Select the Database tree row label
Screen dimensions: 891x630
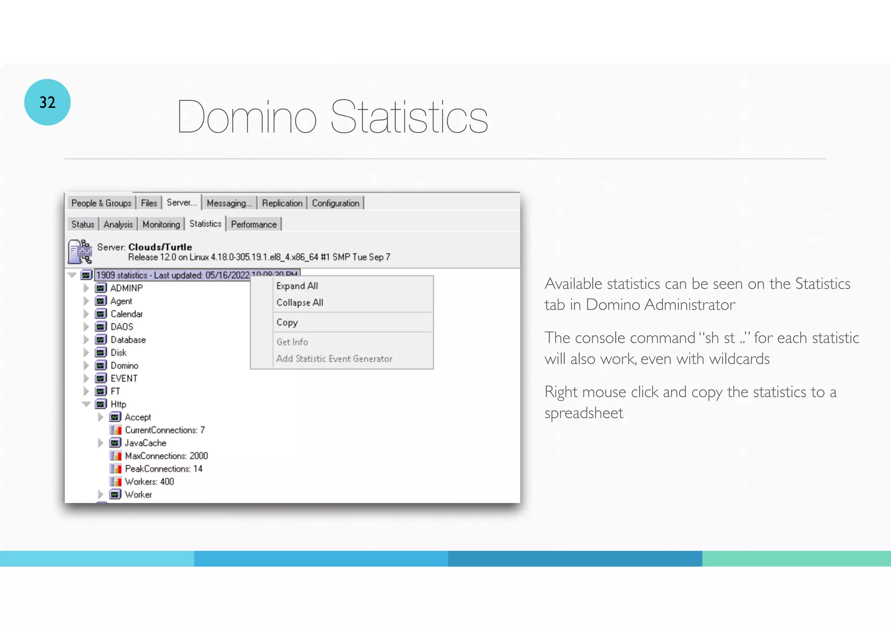point(128,340)
